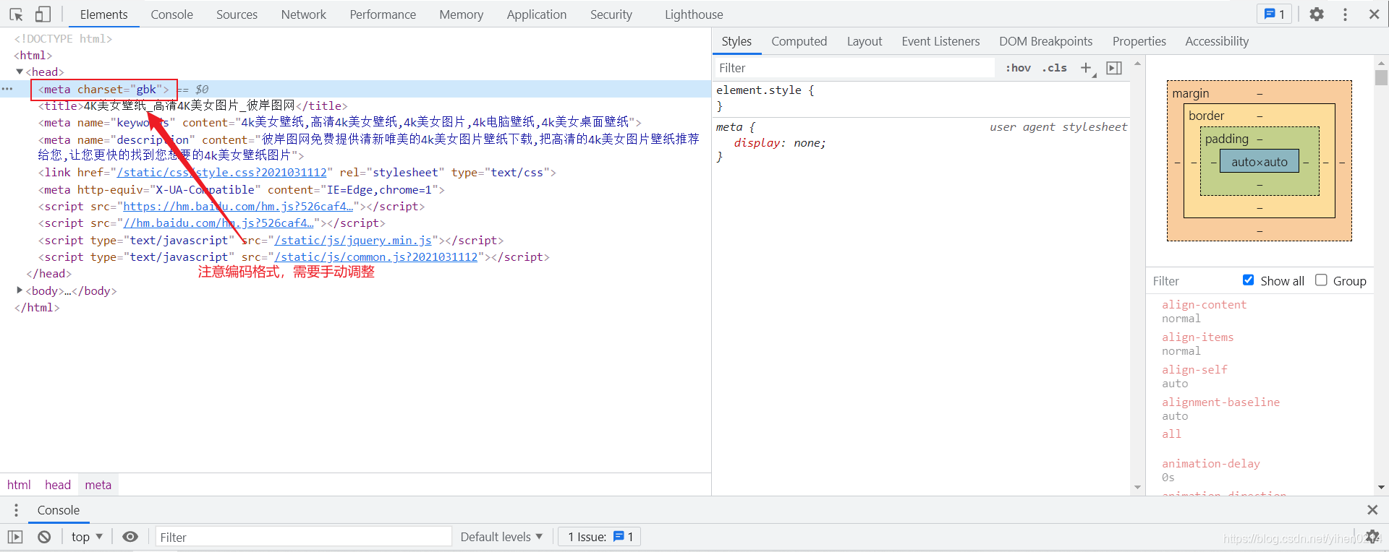Screen dimensions: 1389x552
Task: Activate the inspect element picker icon
Action: 16,14
